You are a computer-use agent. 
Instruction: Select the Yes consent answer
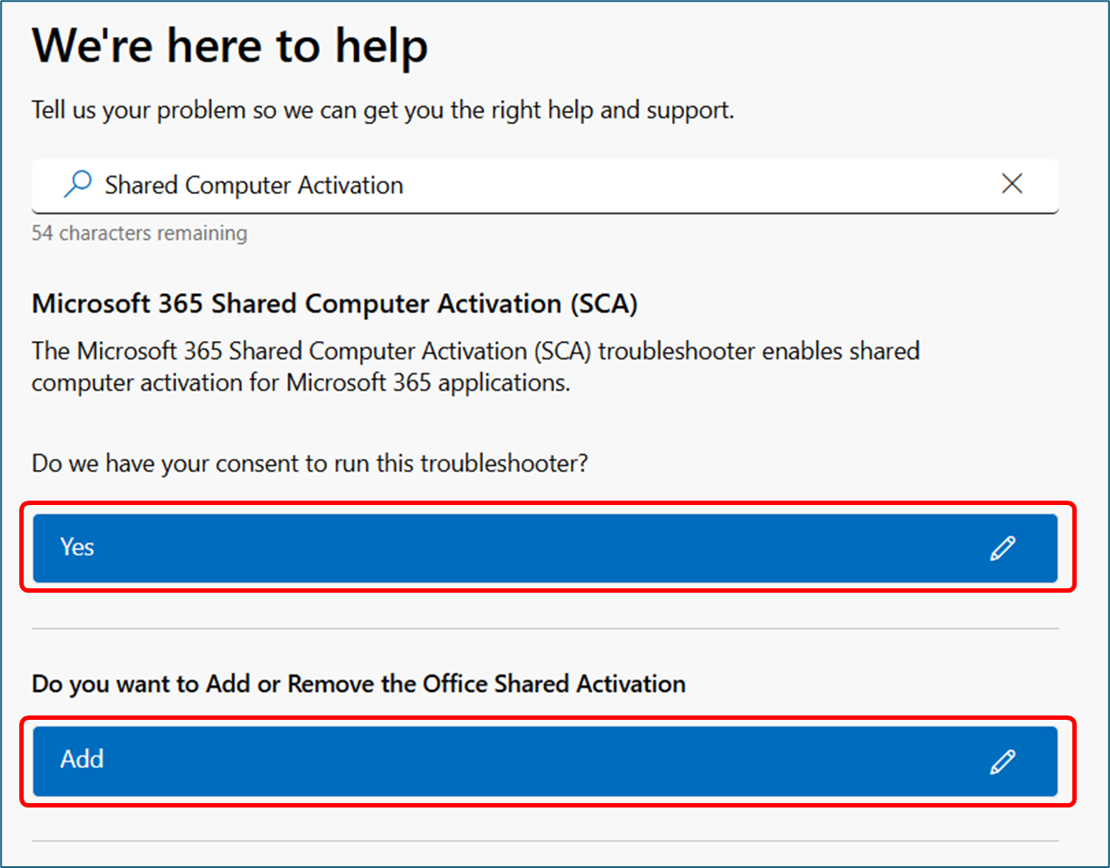tap(526, 548)
